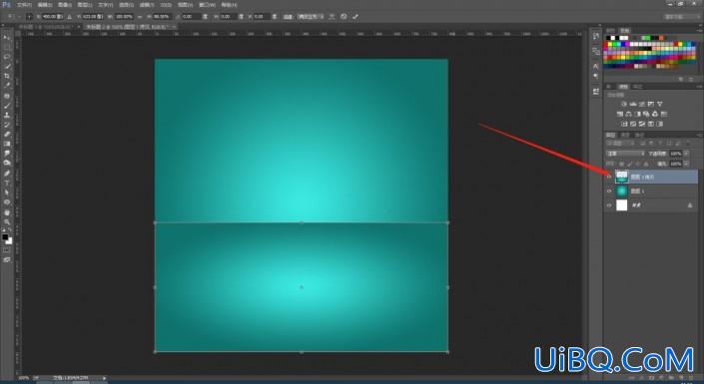The height and width of the screenshot is (384, 704).
Task: Select the Brush tool
Action: (x=6, y=106)
